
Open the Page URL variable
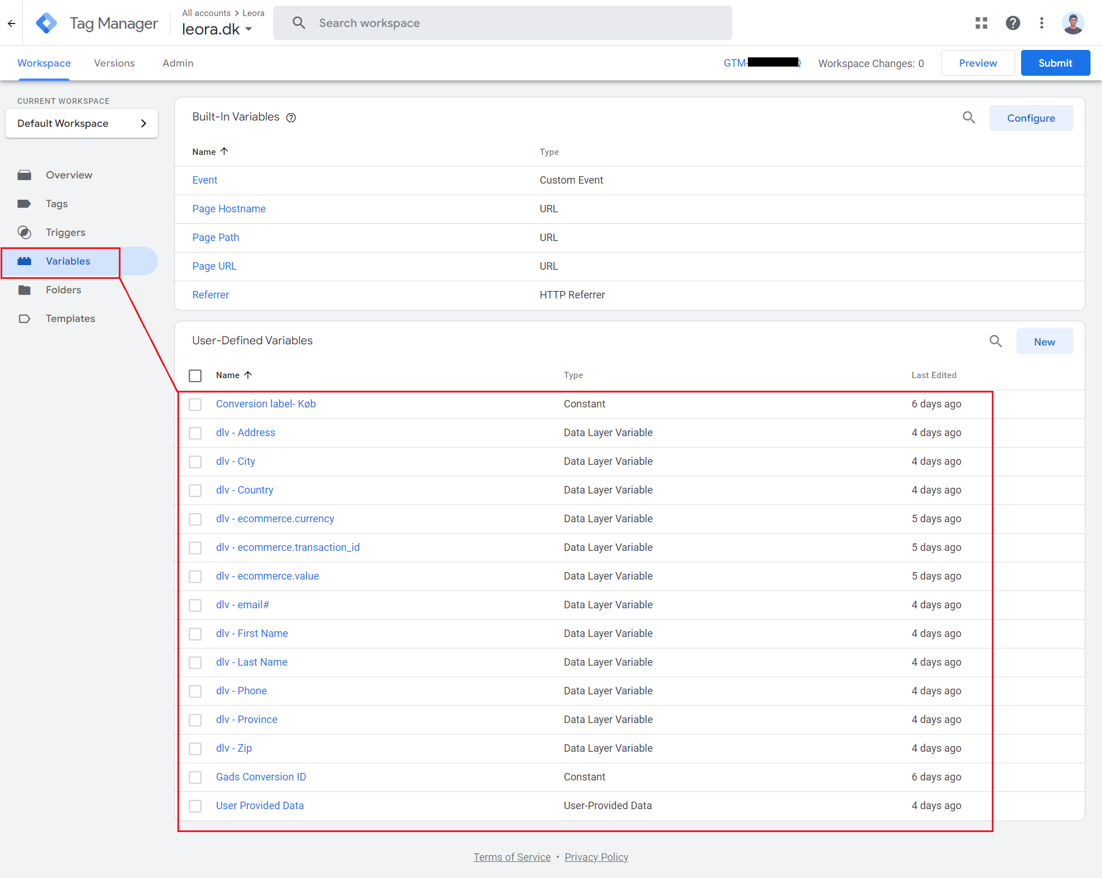coord(214,266)
